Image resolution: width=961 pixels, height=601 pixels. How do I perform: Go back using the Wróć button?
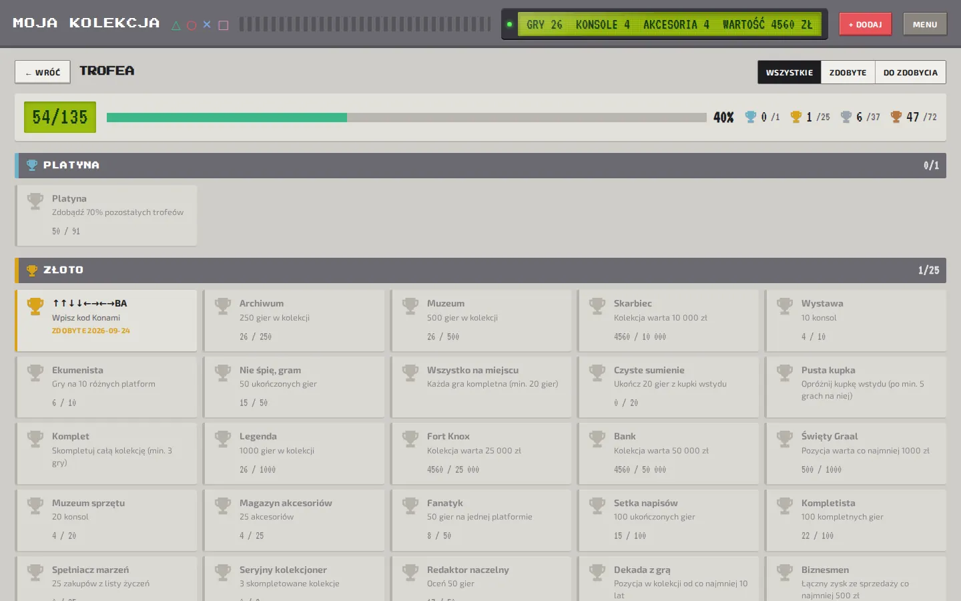(43, 72)
